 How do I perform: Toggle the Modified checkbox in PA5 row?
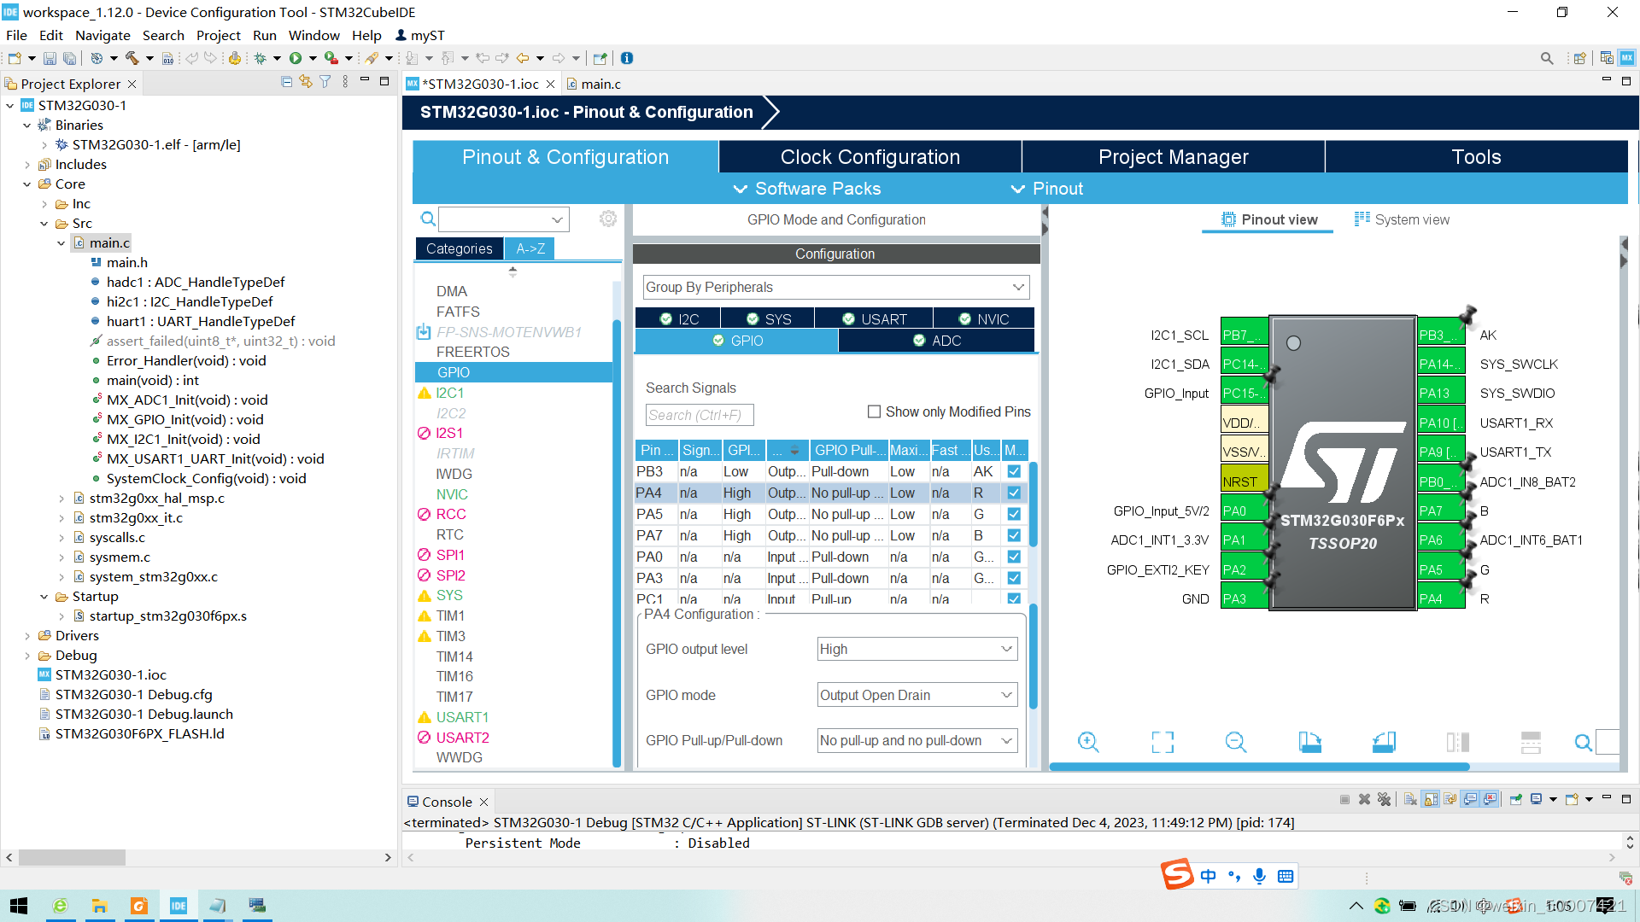(1014, 514)
